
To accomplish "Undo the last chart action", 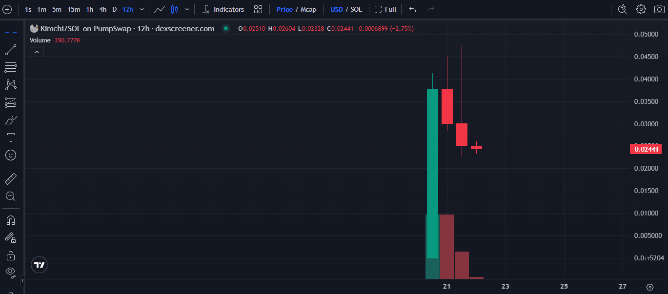I will [x=413, y=9].
